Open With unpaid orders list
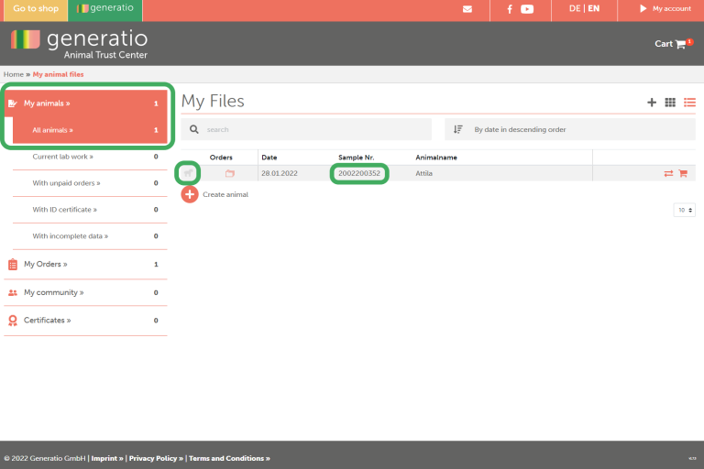Image resolution: width=704 pixels, height=469 pixels. click(x=90, y=183)
